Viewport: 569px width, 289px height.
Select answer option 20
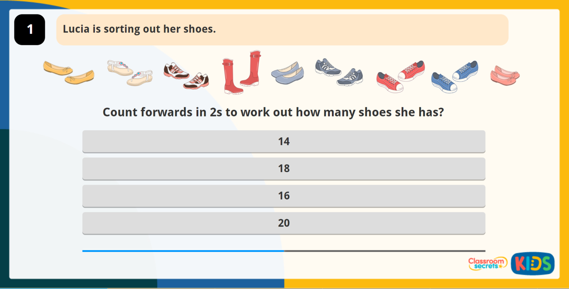point(284,223)
